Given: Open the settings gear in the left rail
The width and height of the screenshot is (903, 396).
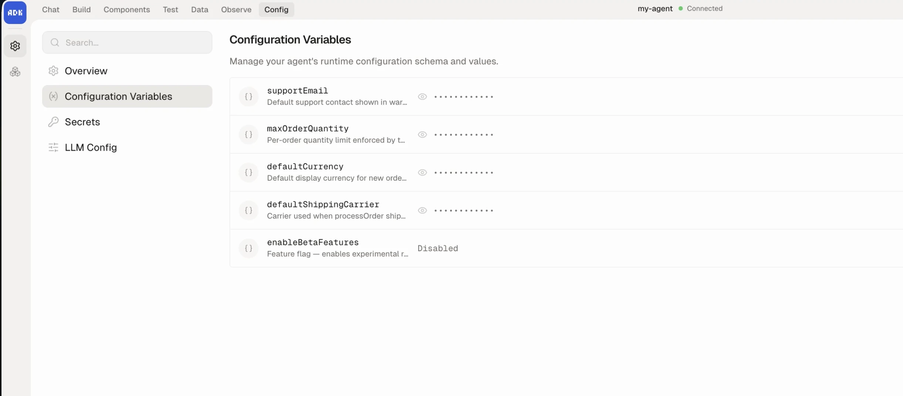Looking at the screenshot, I should pyautogui.click(x=15, y=45).
